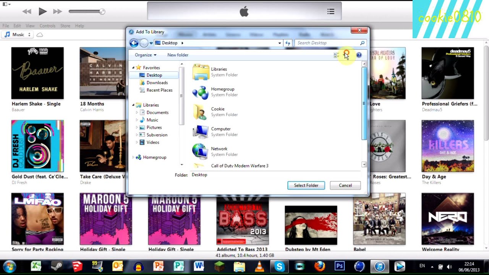Open the Store menu in iTunes
This screenshot has width=489, height=275.
[x=65, y=26]
